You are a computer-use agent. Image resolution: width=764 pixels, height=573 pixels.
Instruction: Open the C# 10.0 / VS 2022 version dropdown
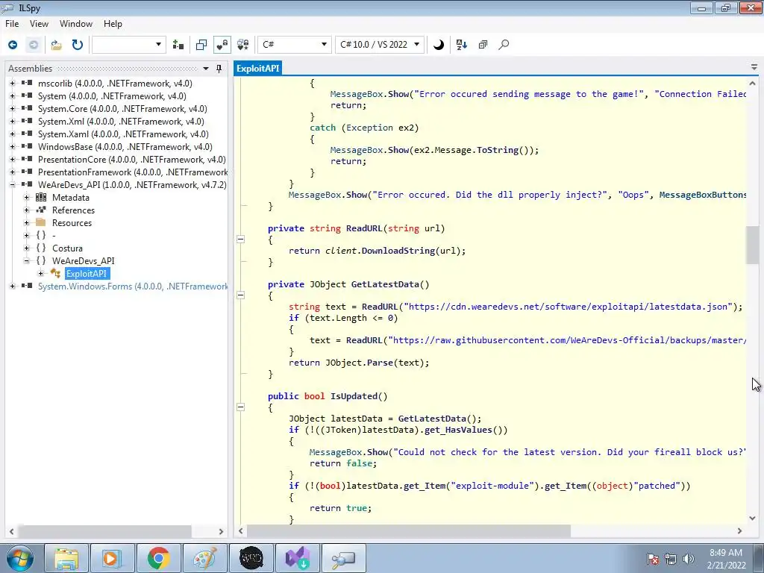380,45
